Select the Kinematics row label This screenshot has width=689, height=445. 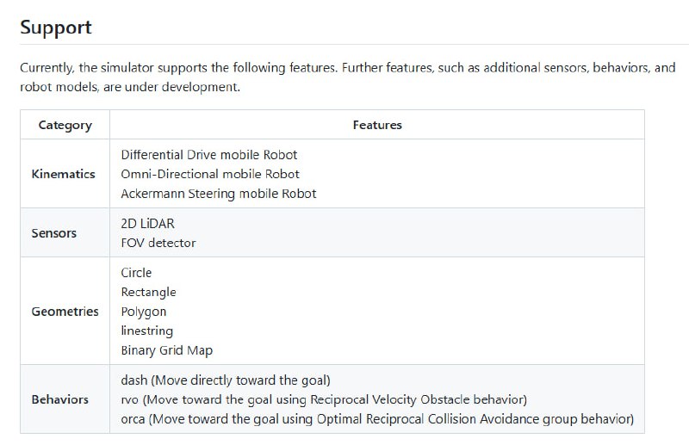(x=63, y=174)
